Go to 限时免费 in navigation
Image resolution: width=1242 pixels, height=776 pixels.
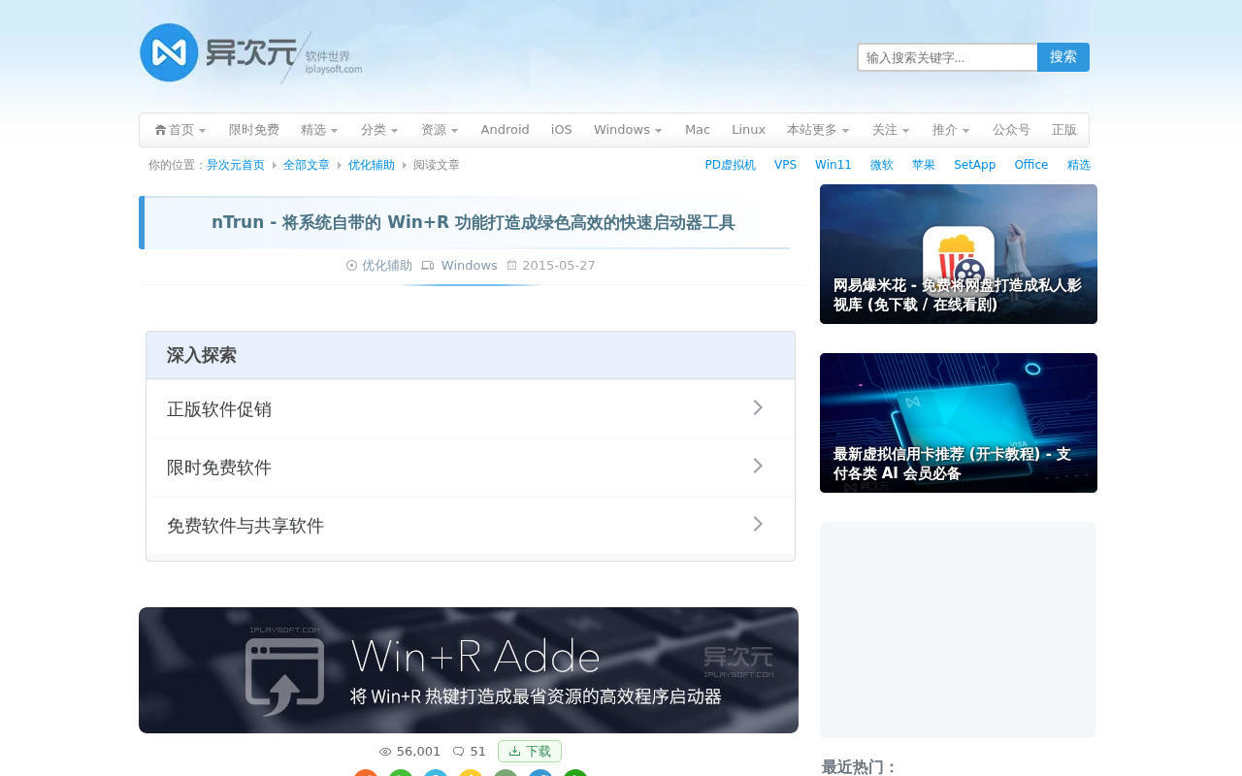click(x=254, y=130)
